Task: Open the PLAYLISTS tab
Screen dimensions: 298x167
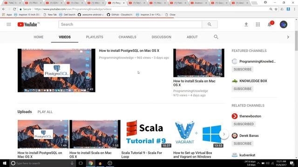Action: [x=95, y=37]
